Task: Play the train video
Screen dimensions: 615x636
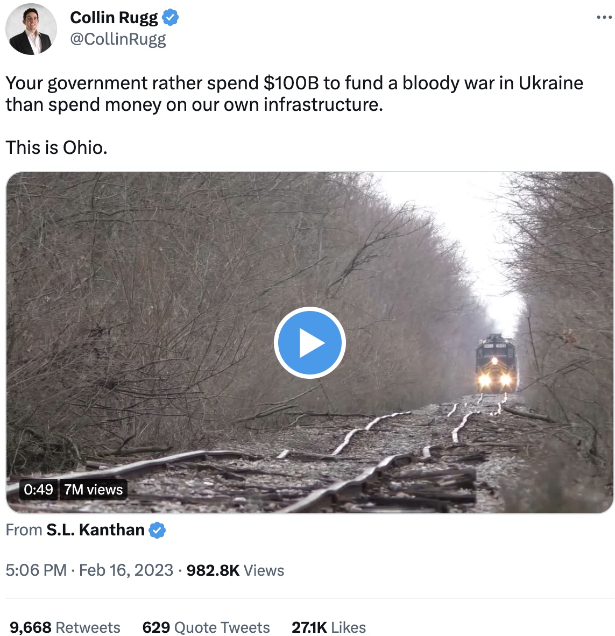Action: tap(309, 343)
